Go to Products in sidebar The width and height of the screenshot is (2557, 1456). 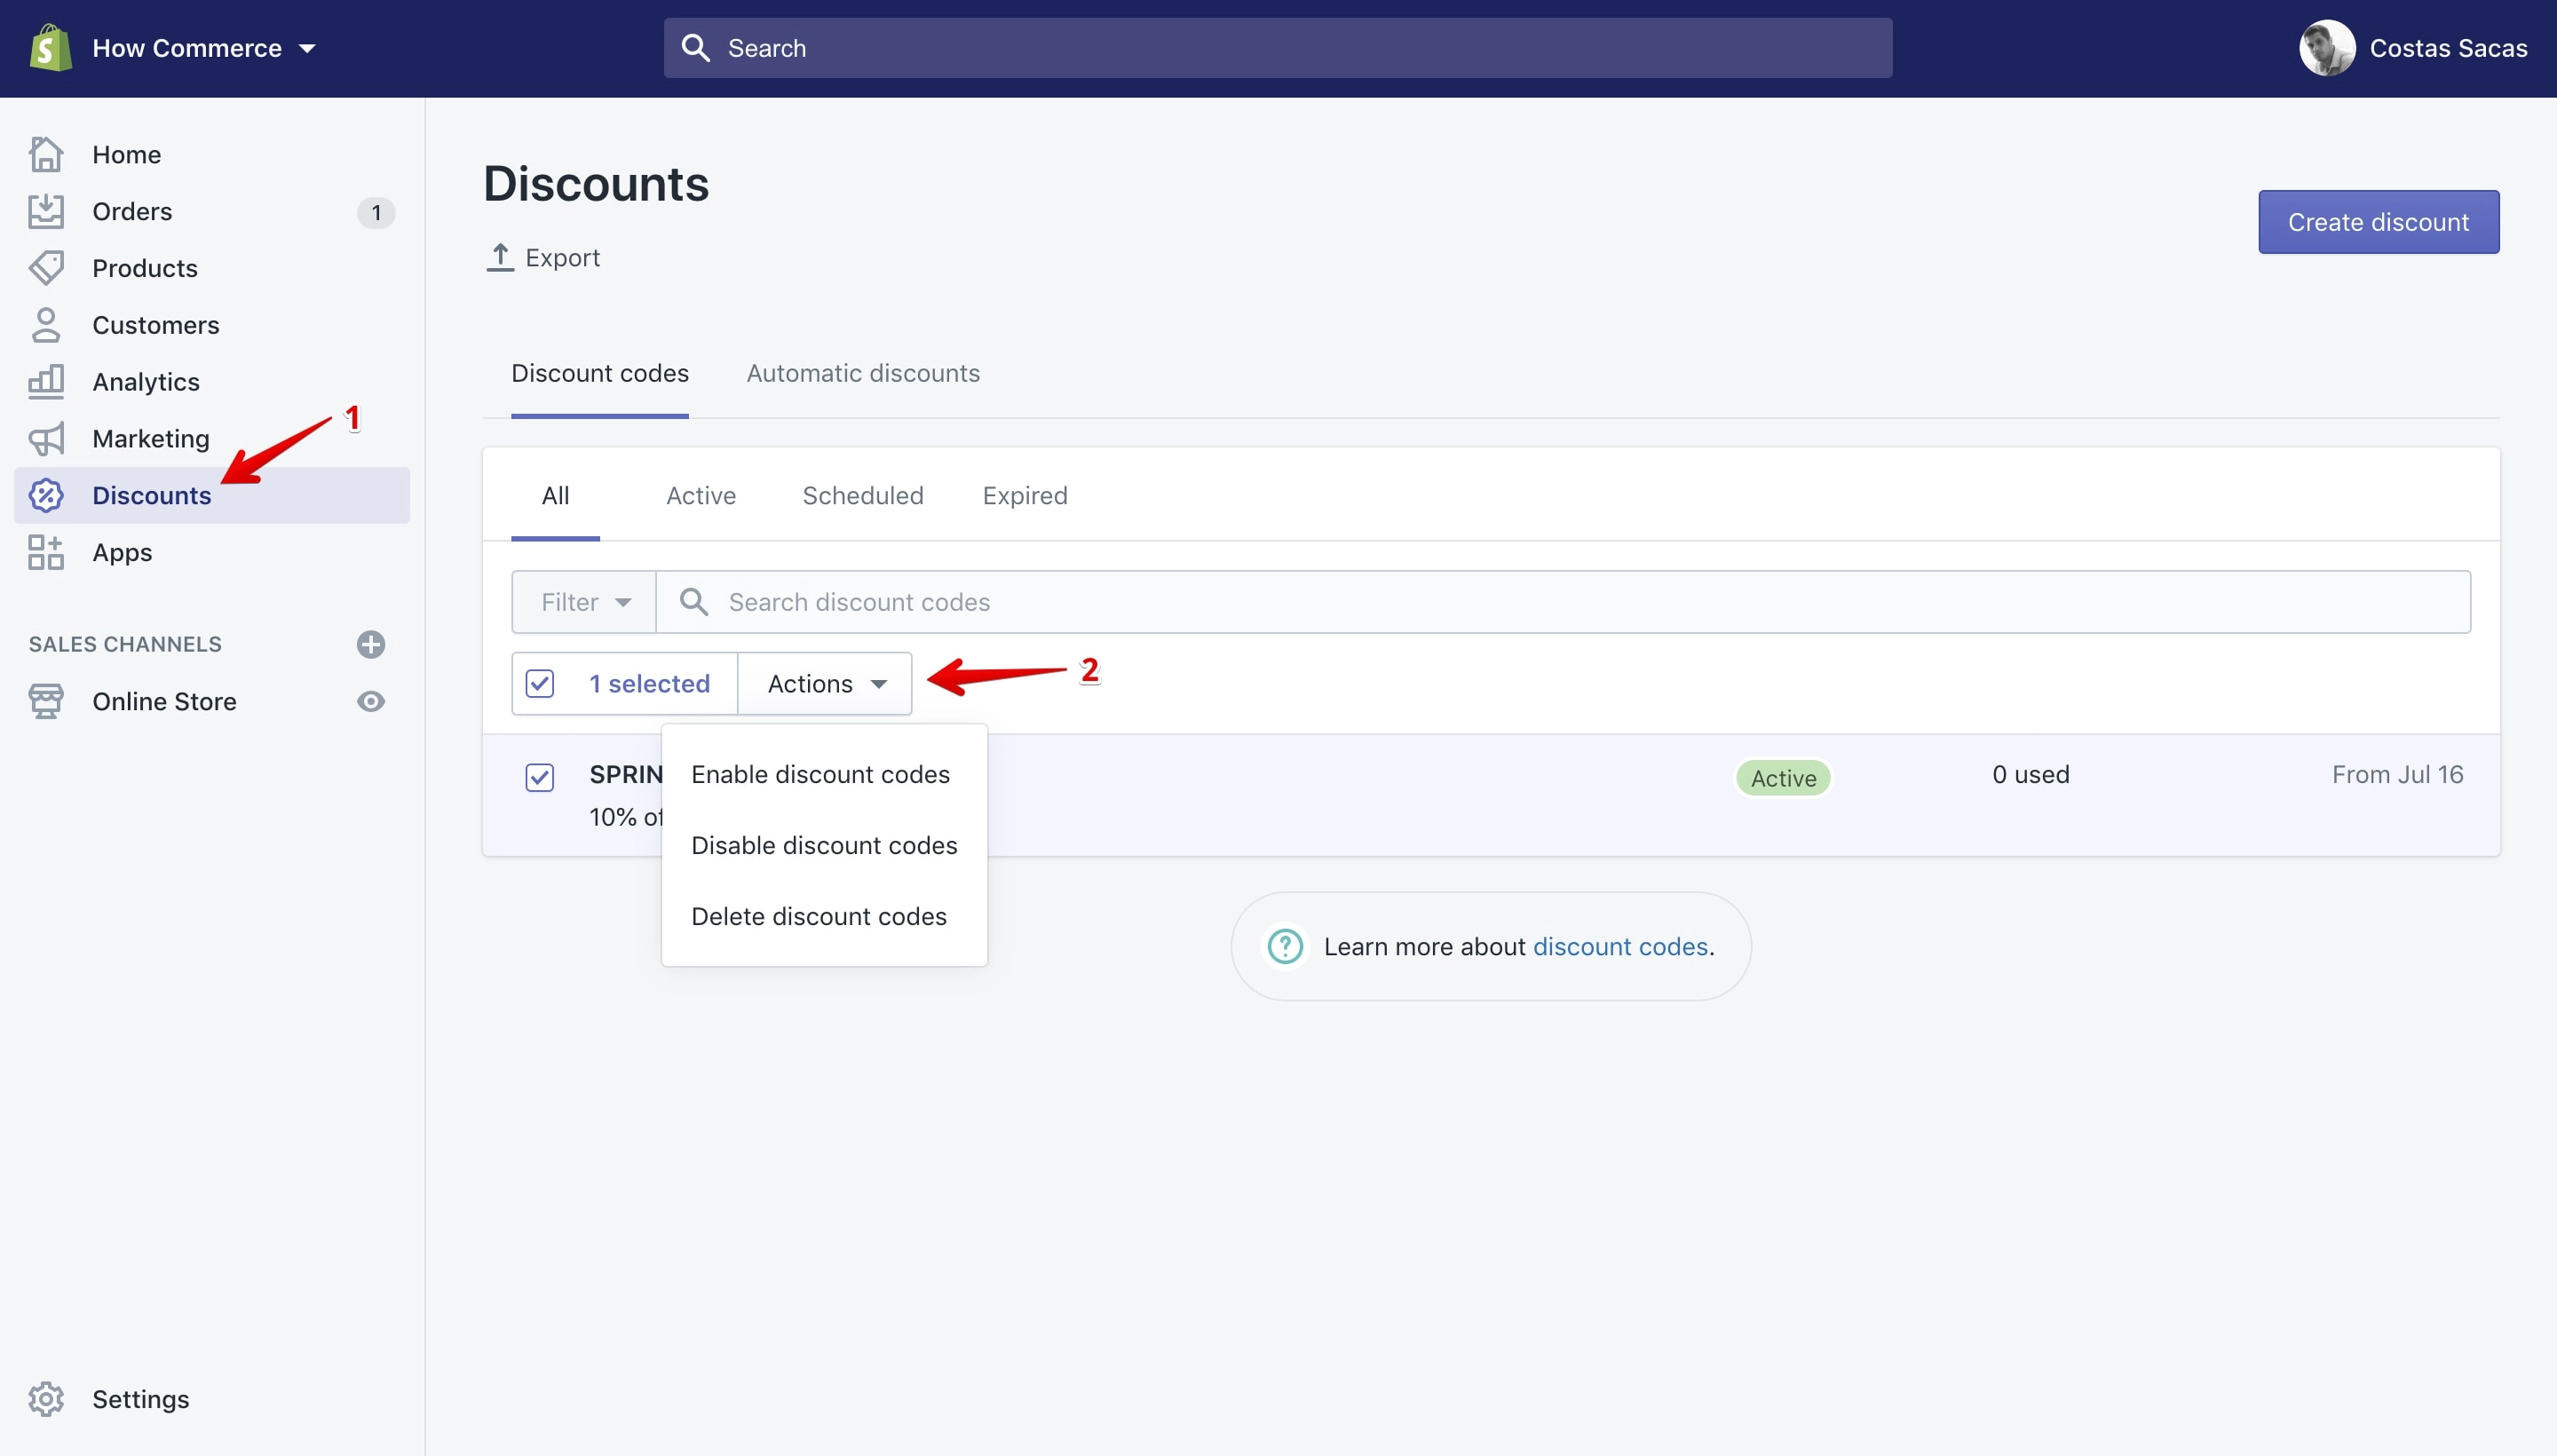click(145, 268)
